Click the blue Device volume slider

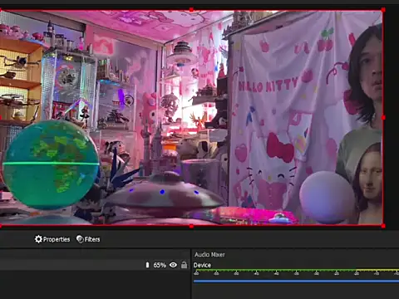(296, 282)
